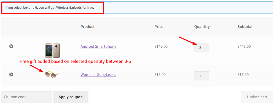Click the Product column header

[x=88, y=27]
